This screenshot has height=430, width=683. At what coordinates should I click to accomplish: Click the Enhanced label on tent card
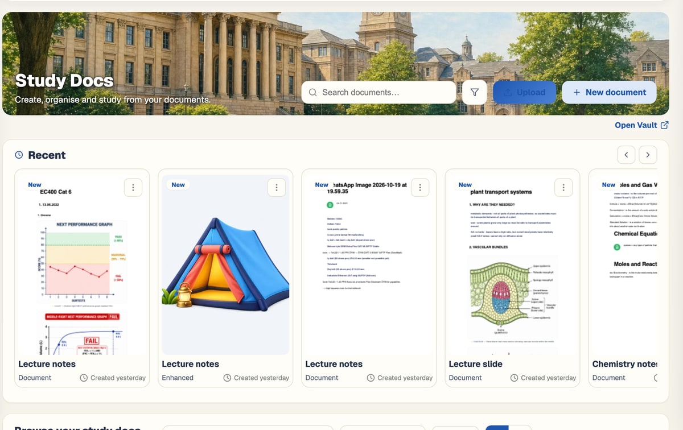tap(178, 378)
